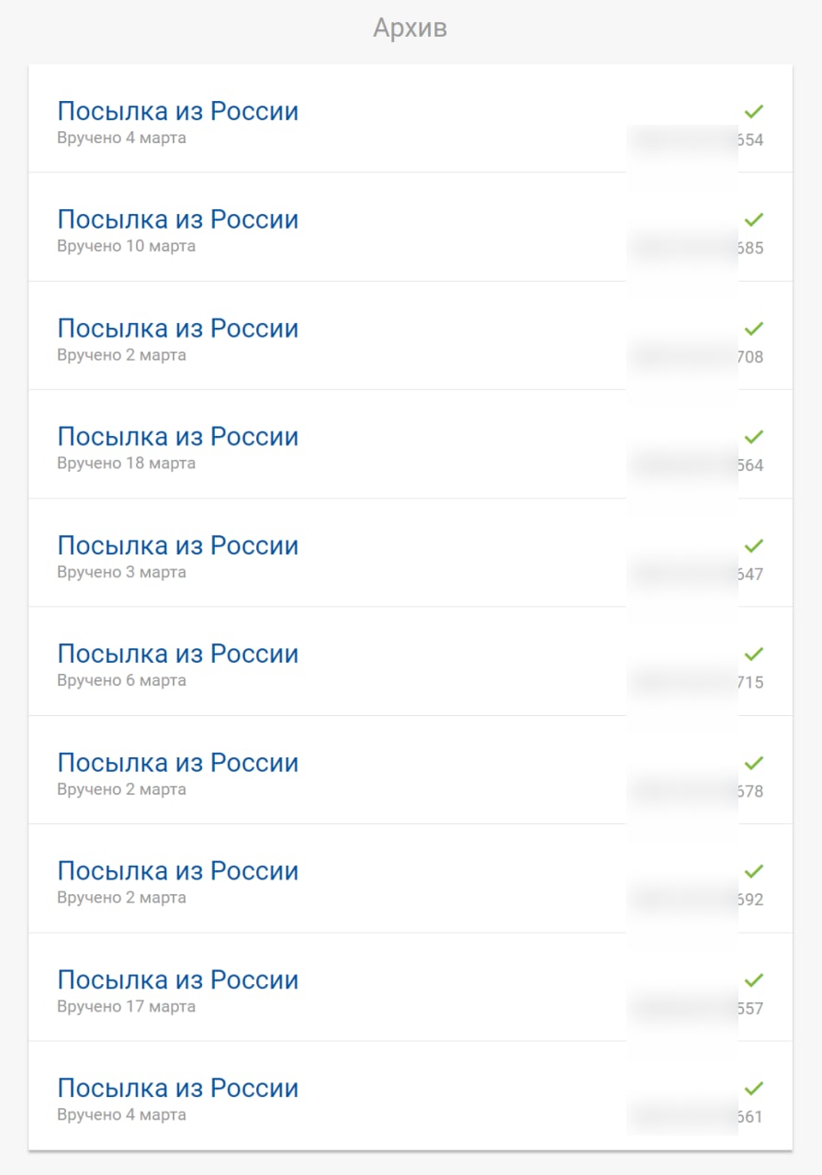Click green checkmark for parcel ending 554
This screenshot has height=1175, width=822.
tap(754, 111)
